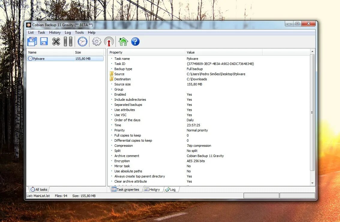This screenshot has width=340, height=222.
Task: Switch to the History tab
Action: (x=152, y=190)
